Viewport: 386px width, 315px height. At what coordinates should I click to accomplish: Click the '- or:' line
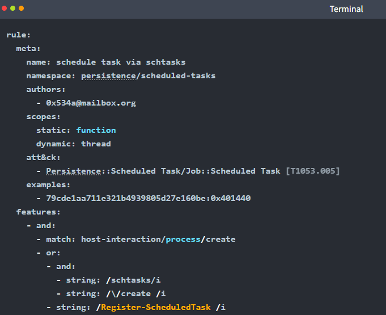click(49, 253)
